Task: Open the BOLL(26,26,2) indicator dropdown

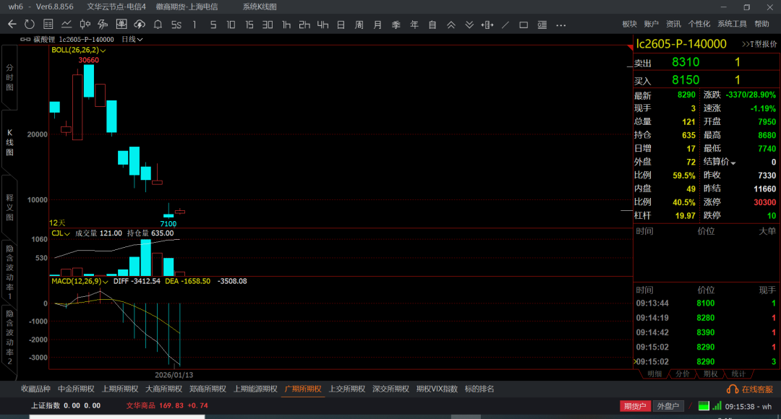Action: click(78, 51)
